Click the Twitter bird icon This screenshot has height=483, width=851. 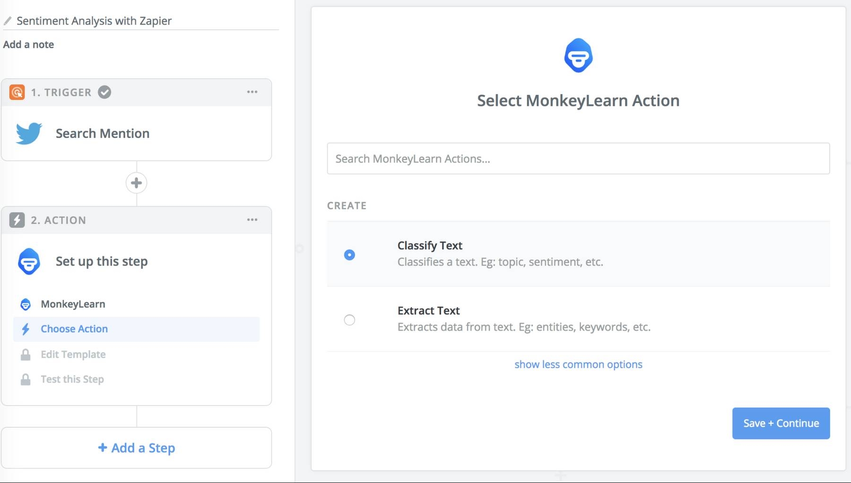point(29,133)
